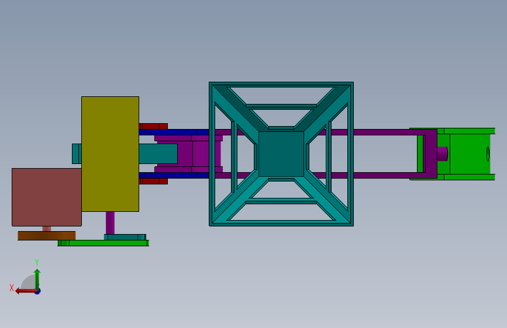Image resolution: width=507 pixels, height=328 pixels.
Task: Select the small teal stub left of olive block
Action: pyautogui.click(x=77, y=153)
